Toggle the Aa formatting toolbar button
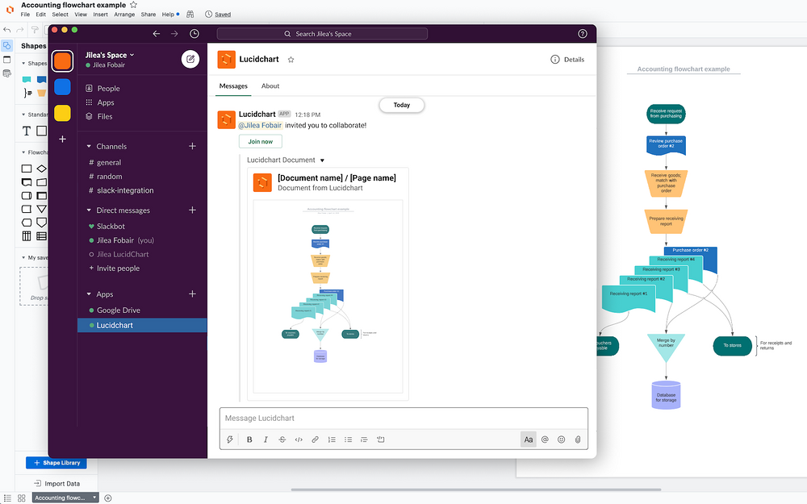The height and width of the screenshot is (504, 807). pos(528,439)
